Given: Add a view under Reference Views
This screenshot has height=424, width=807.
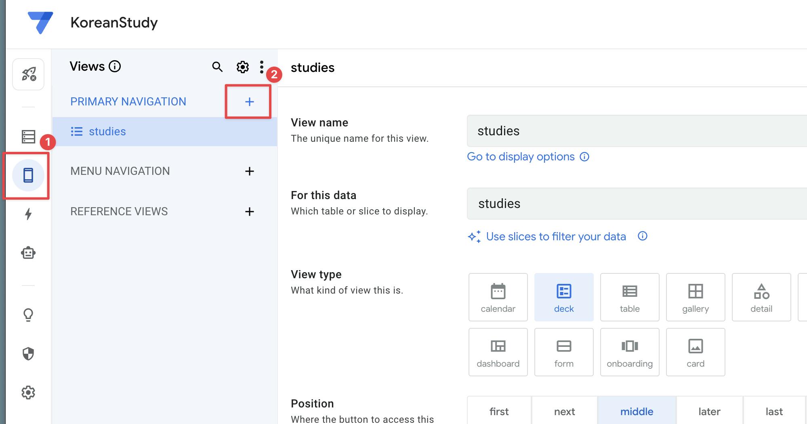Looking at the screenshot, I should (249, 212).
